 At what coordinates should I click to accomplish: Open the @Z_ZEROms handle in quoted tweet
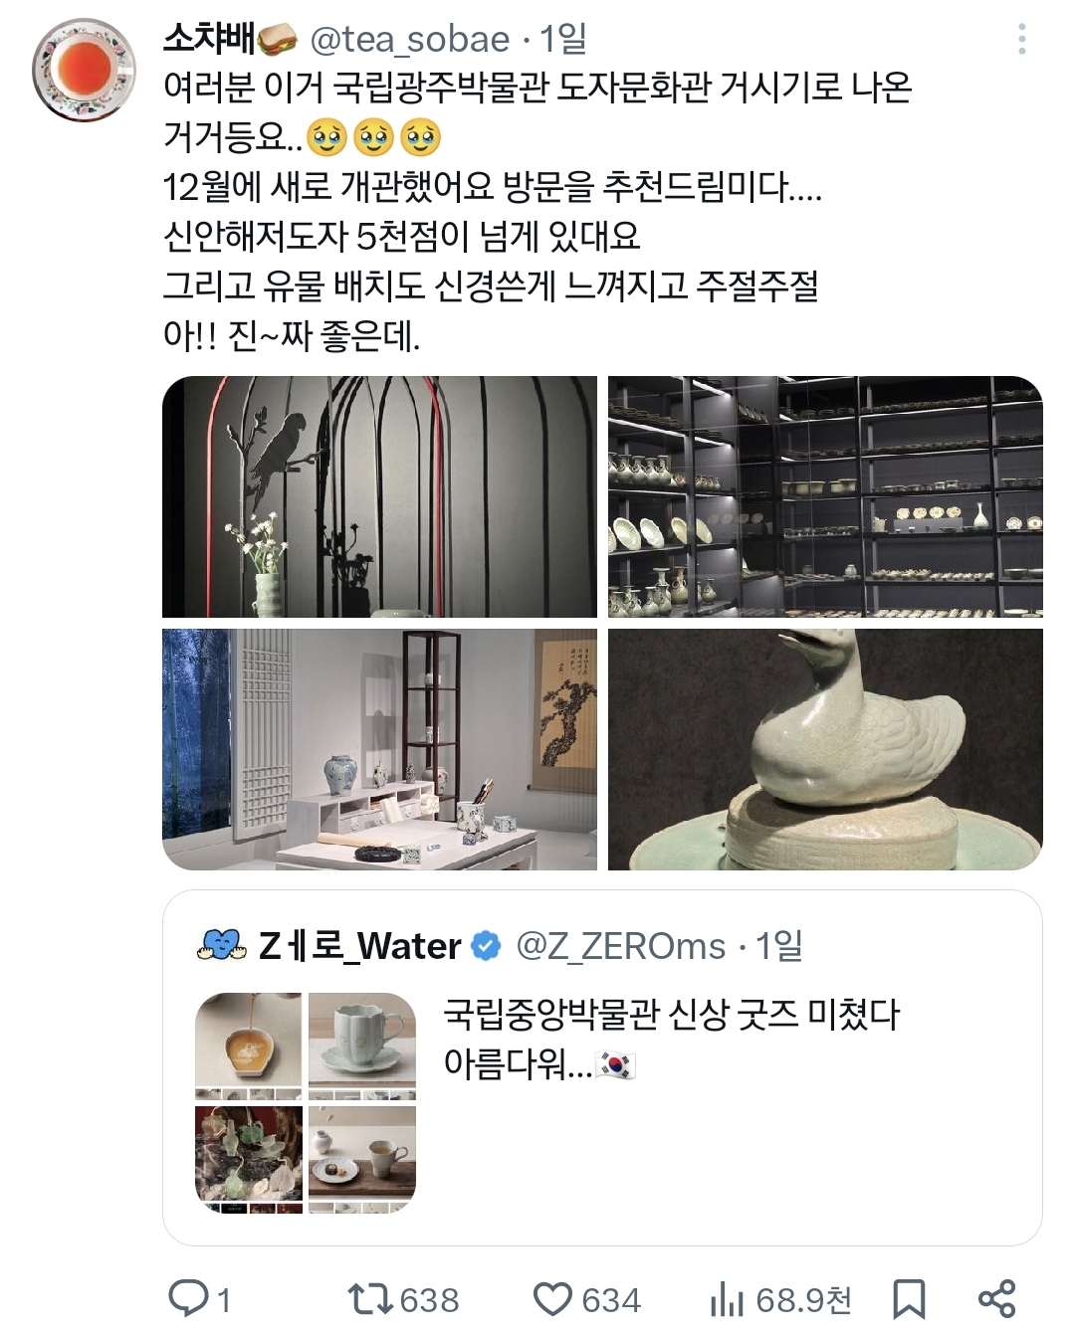click(621, 946)
